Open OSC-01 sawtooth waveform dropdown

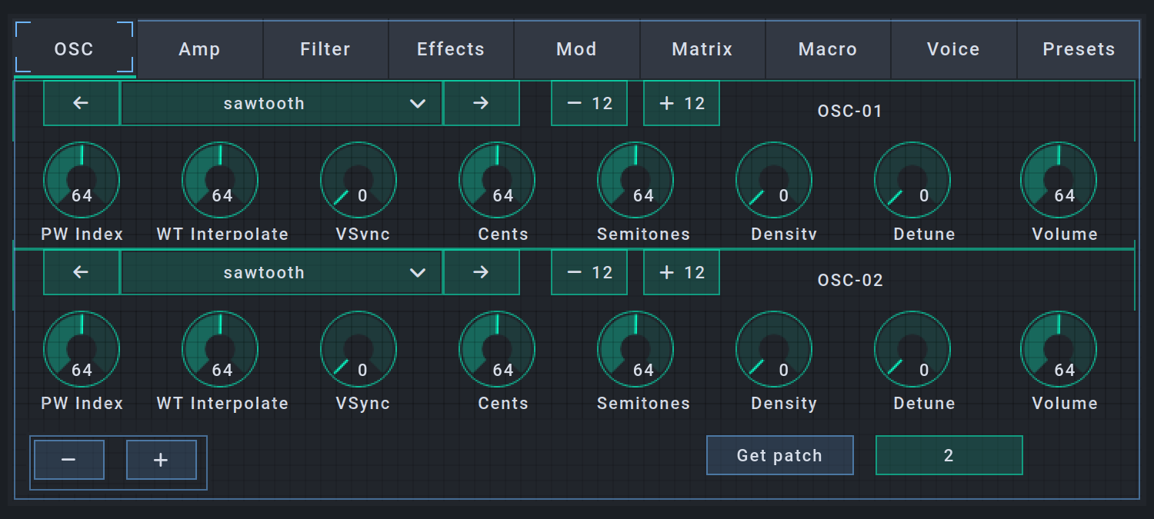click(x=282, y=103)
